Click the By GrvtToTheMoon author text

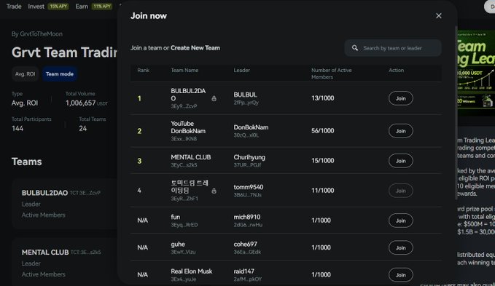[37, 33]
